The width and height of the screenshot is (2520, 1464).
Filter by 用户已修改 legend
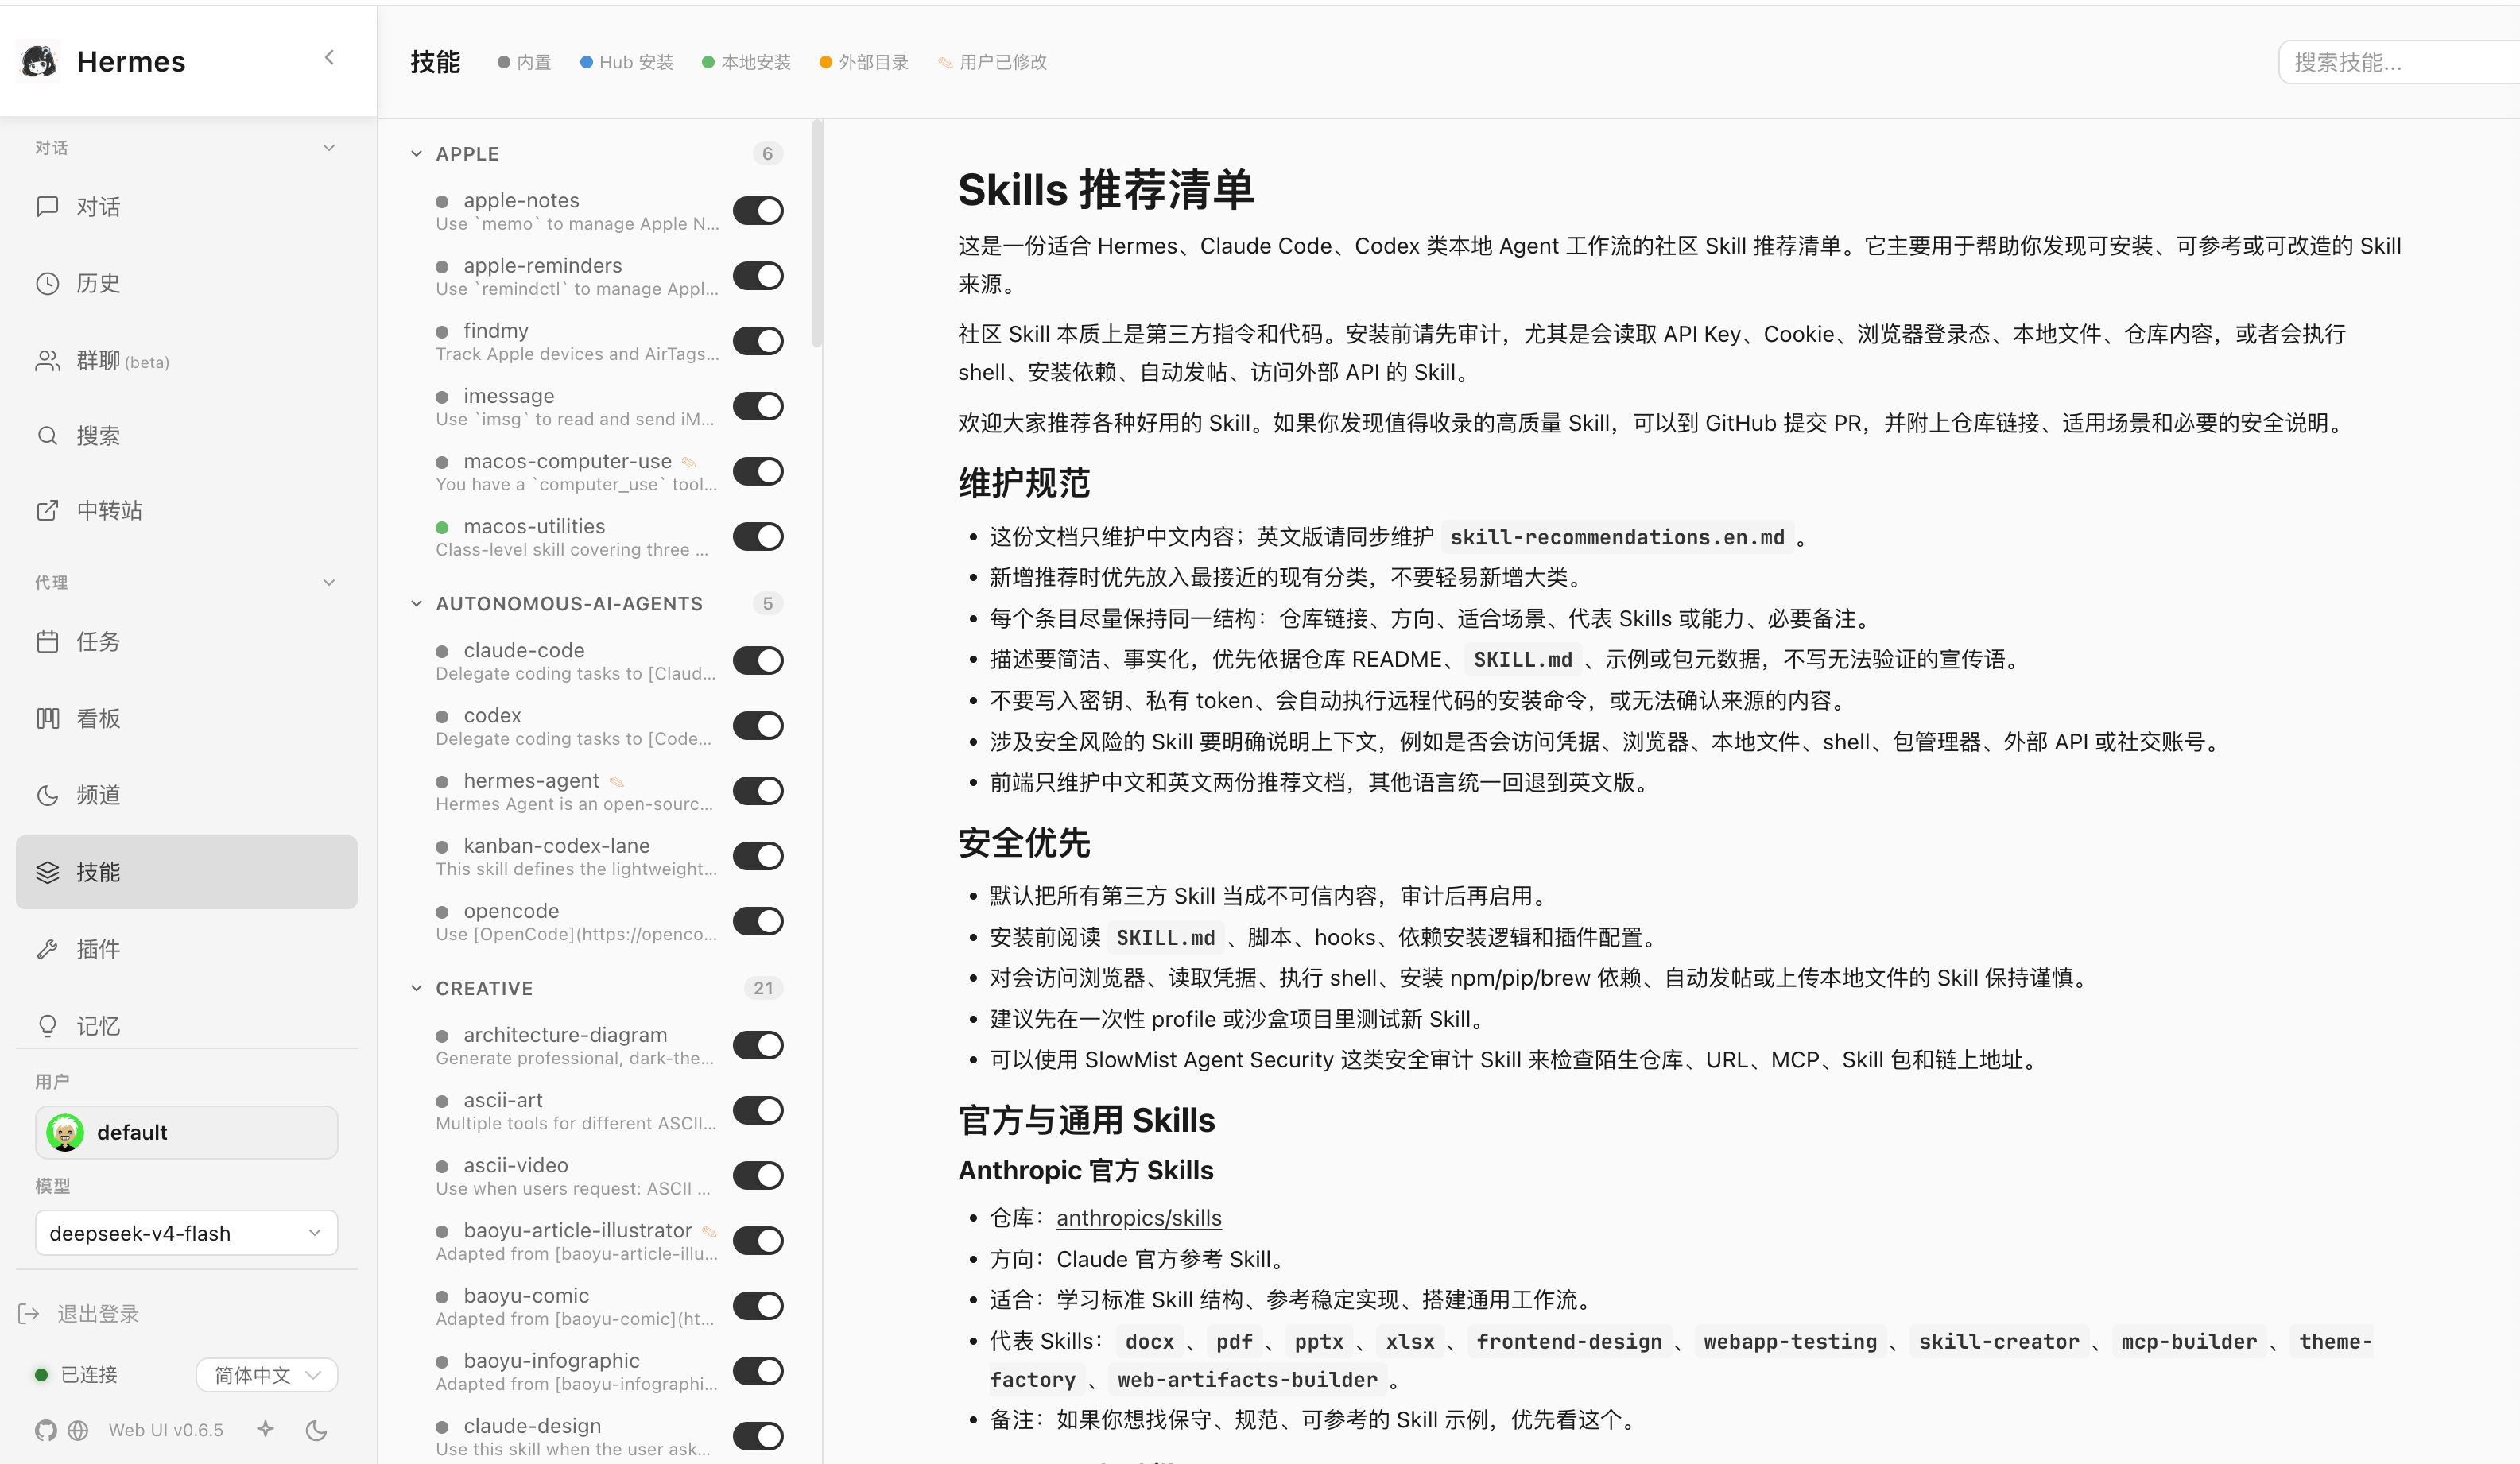[x=992, y=62]
